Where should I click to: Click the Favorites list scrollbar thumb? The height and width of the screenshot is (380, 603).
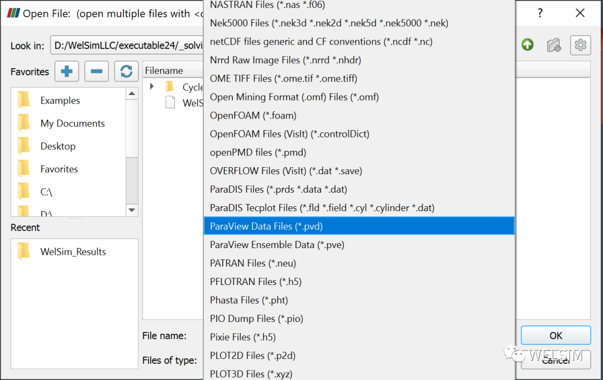132,128
